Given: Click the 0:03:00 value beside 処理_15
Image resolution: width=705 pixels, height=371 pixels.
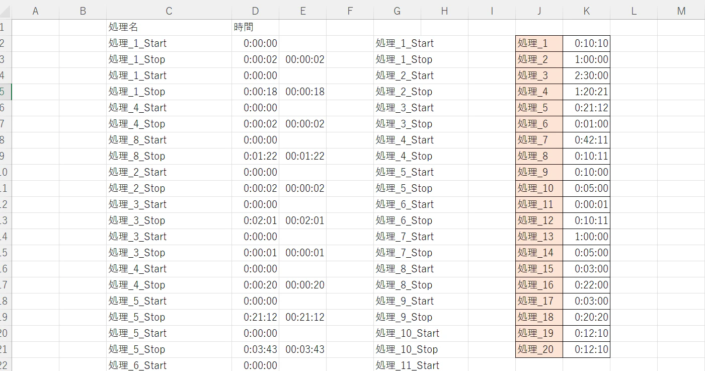Looking at the screenshot, I should click(586, 269).
